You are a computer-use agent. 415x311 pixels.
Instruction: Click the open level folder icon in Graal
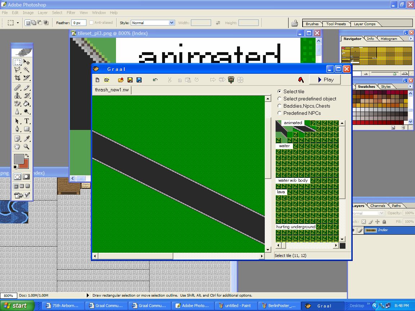[x=121, y=80]
